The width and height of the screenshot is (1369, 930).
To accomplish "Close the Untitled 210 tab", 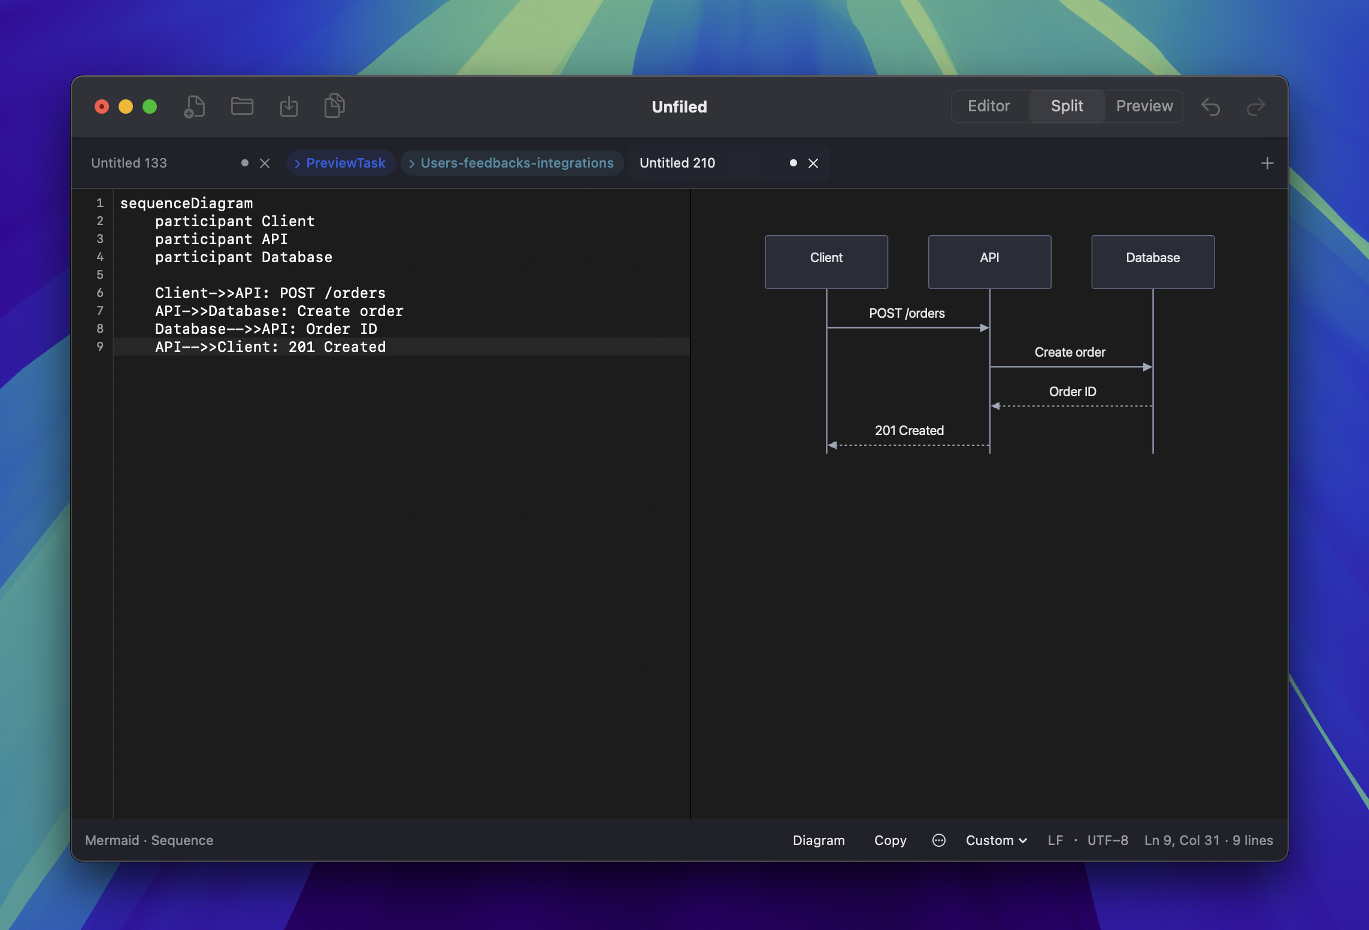I will tap(813, 163).
